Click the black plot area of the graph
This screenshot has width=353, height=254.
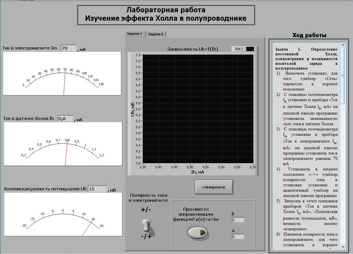coord(198,109)
